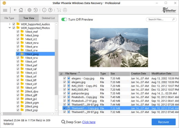Switch to the Deleted List tab
Image resolution: width=179 pixels, height=128 pixels.
(48, 18)
